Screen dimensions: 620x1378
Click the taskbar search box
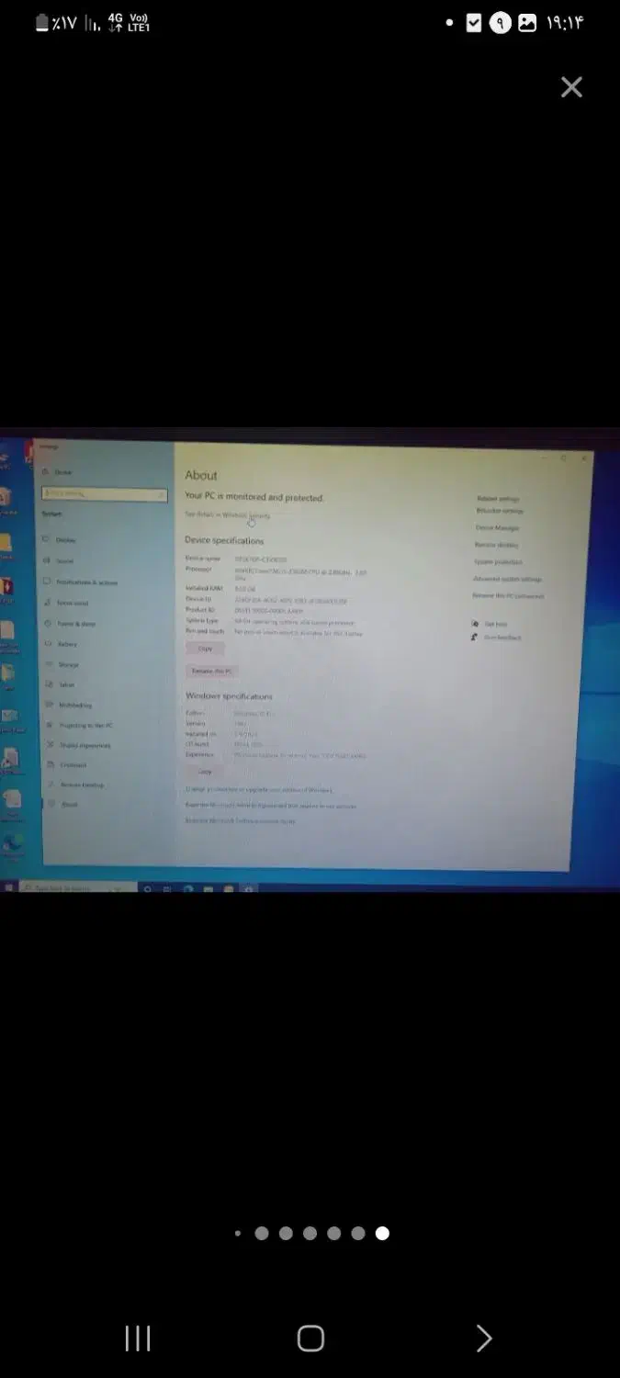tap(79, 888)
